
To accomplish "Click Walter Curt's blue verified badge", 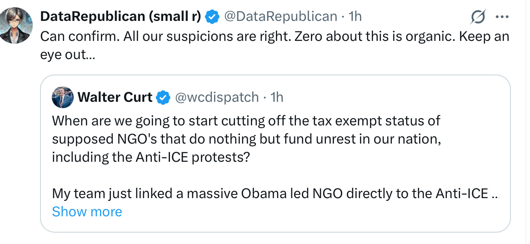I will (163, 97).
